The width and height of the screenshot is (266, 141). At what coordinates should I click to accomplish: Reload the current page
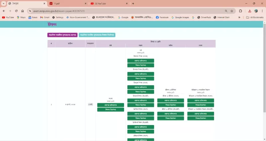click(x=16, y=11)
